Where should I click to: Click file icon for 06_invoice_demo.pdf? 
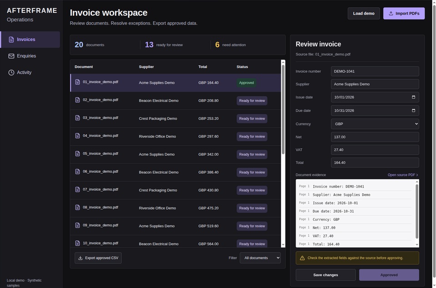click(78, 172)
